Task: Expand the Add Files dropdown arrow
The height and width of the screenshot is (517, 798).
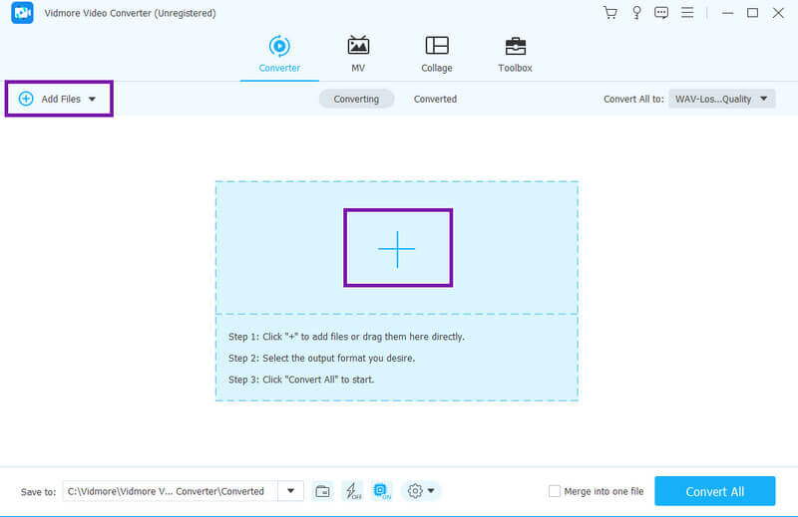Action: click(x=92, y=100)
